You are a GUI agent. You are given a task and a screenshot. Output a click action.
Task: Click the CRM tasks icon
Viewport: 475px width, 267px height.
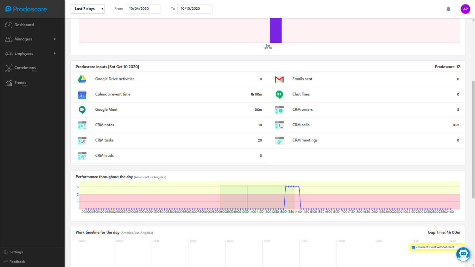pos(82,140)
